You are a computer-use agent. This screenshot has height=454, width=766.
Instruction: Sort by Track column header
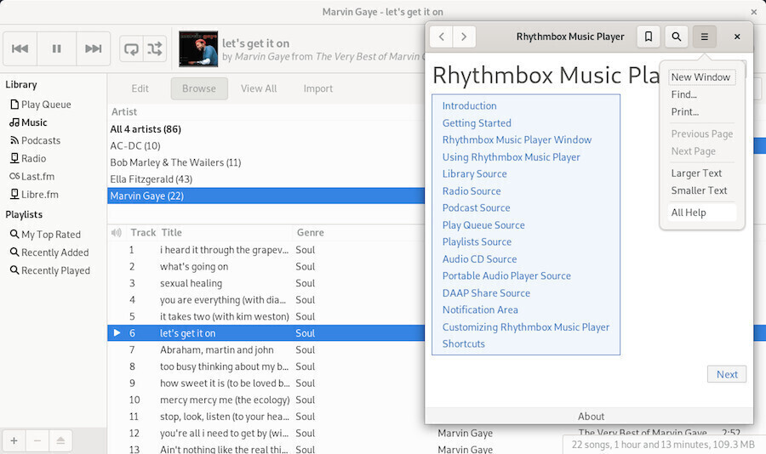point(143,233)
